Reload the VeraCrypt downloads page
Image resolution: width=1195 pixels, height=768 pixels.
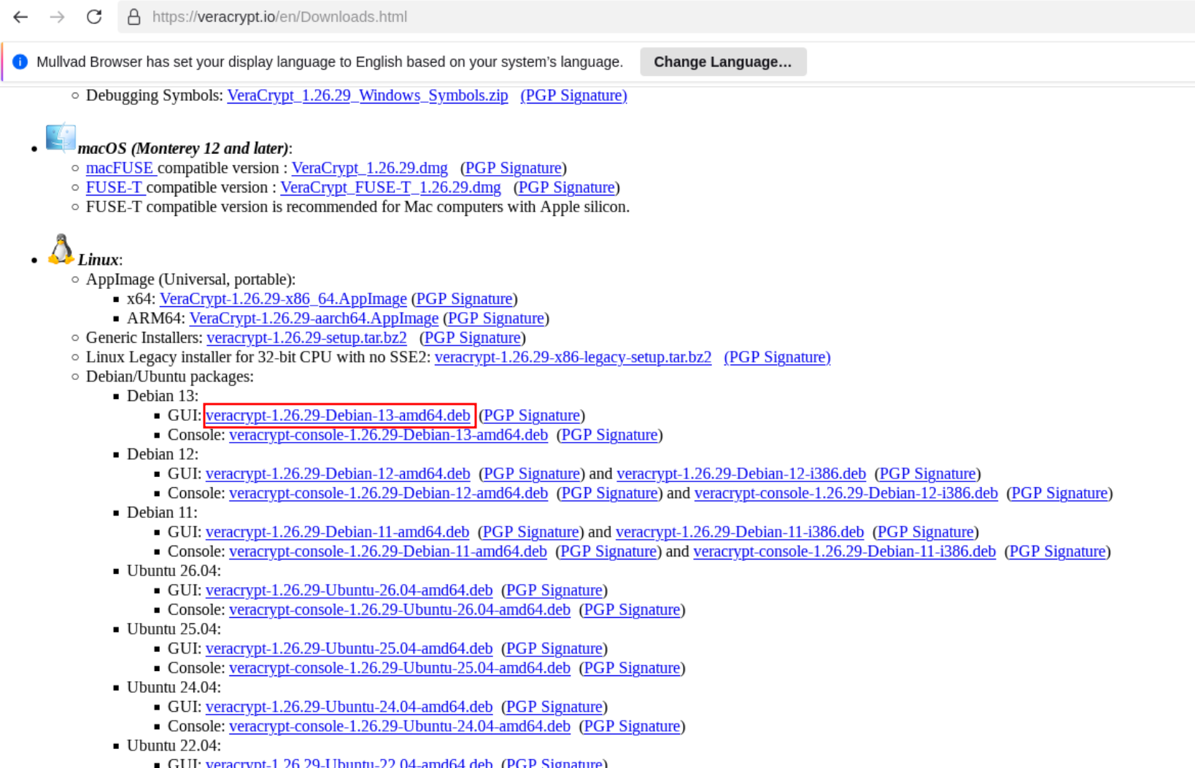point(94,17)
